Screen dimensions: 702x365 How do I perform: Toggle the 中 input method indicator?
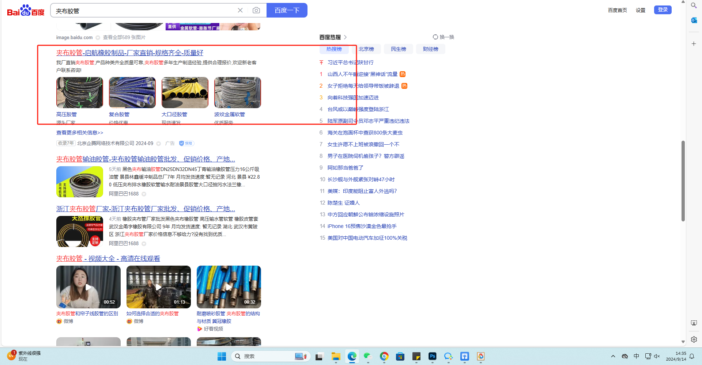637,356
